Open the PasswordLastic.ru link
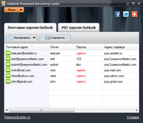Screen dimensions: 143x123 [17, 117]
